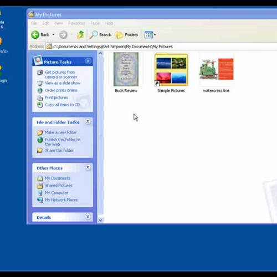Click the Shared Pictures folder icon

pos(40,186)
